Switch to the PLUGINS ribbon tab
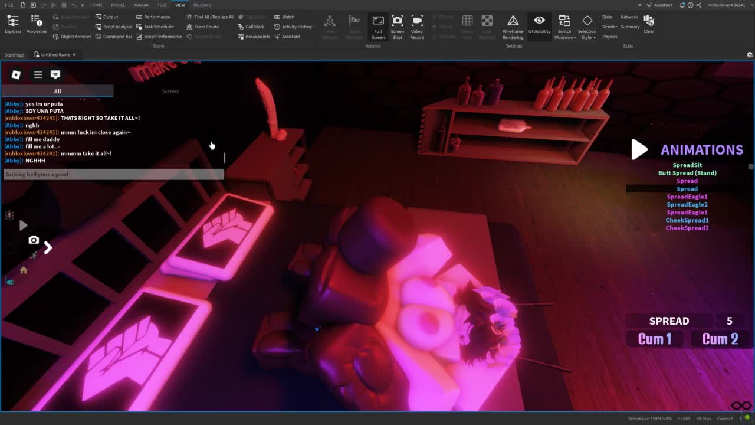Screen dimensions: 755x425 coord(202,5)
